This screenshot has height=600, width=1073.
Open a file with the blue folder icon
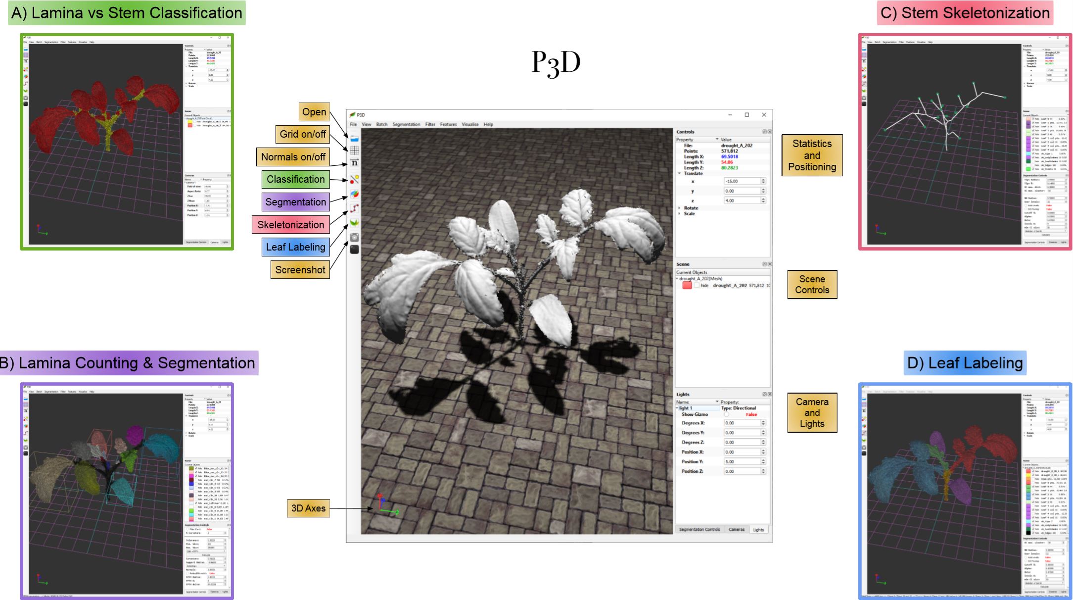point(354,139)
